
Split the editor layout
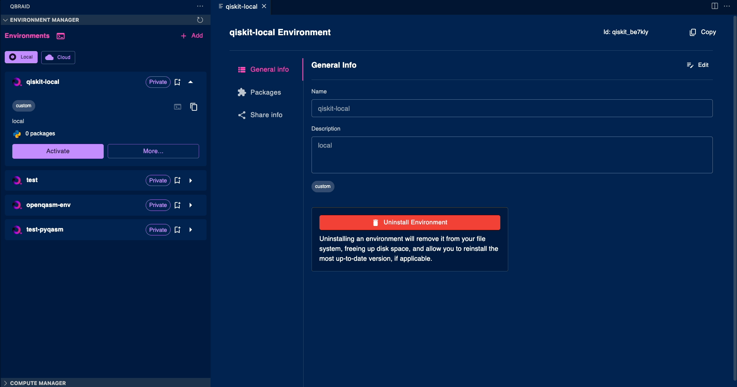715,6
